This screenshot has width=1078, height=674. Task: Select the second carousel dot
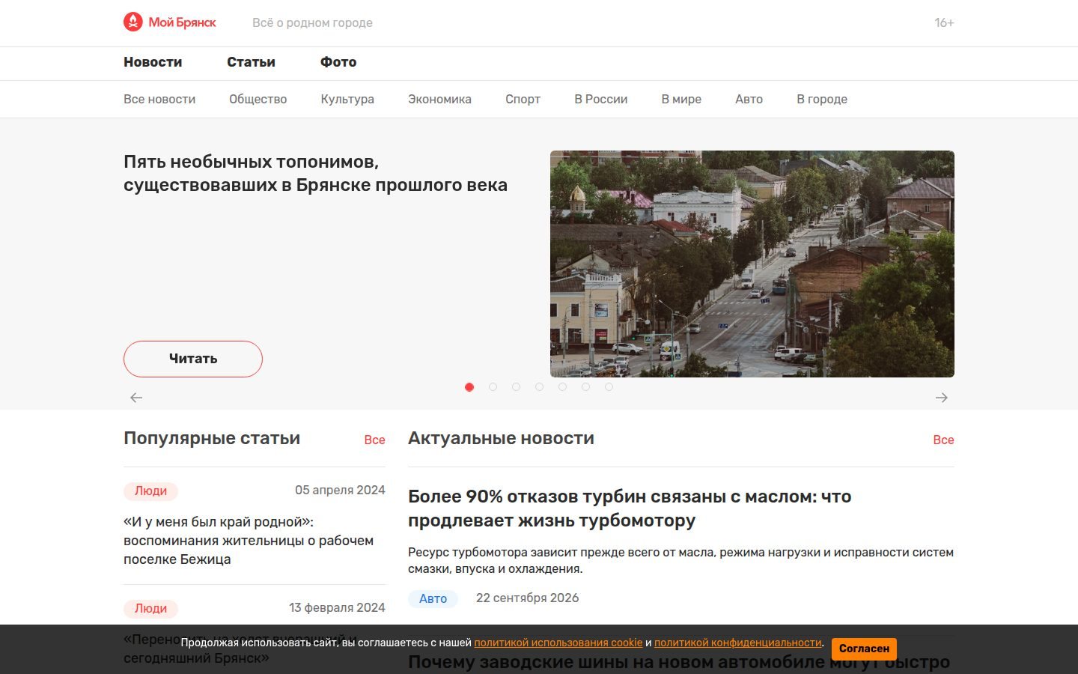[493, 387]
